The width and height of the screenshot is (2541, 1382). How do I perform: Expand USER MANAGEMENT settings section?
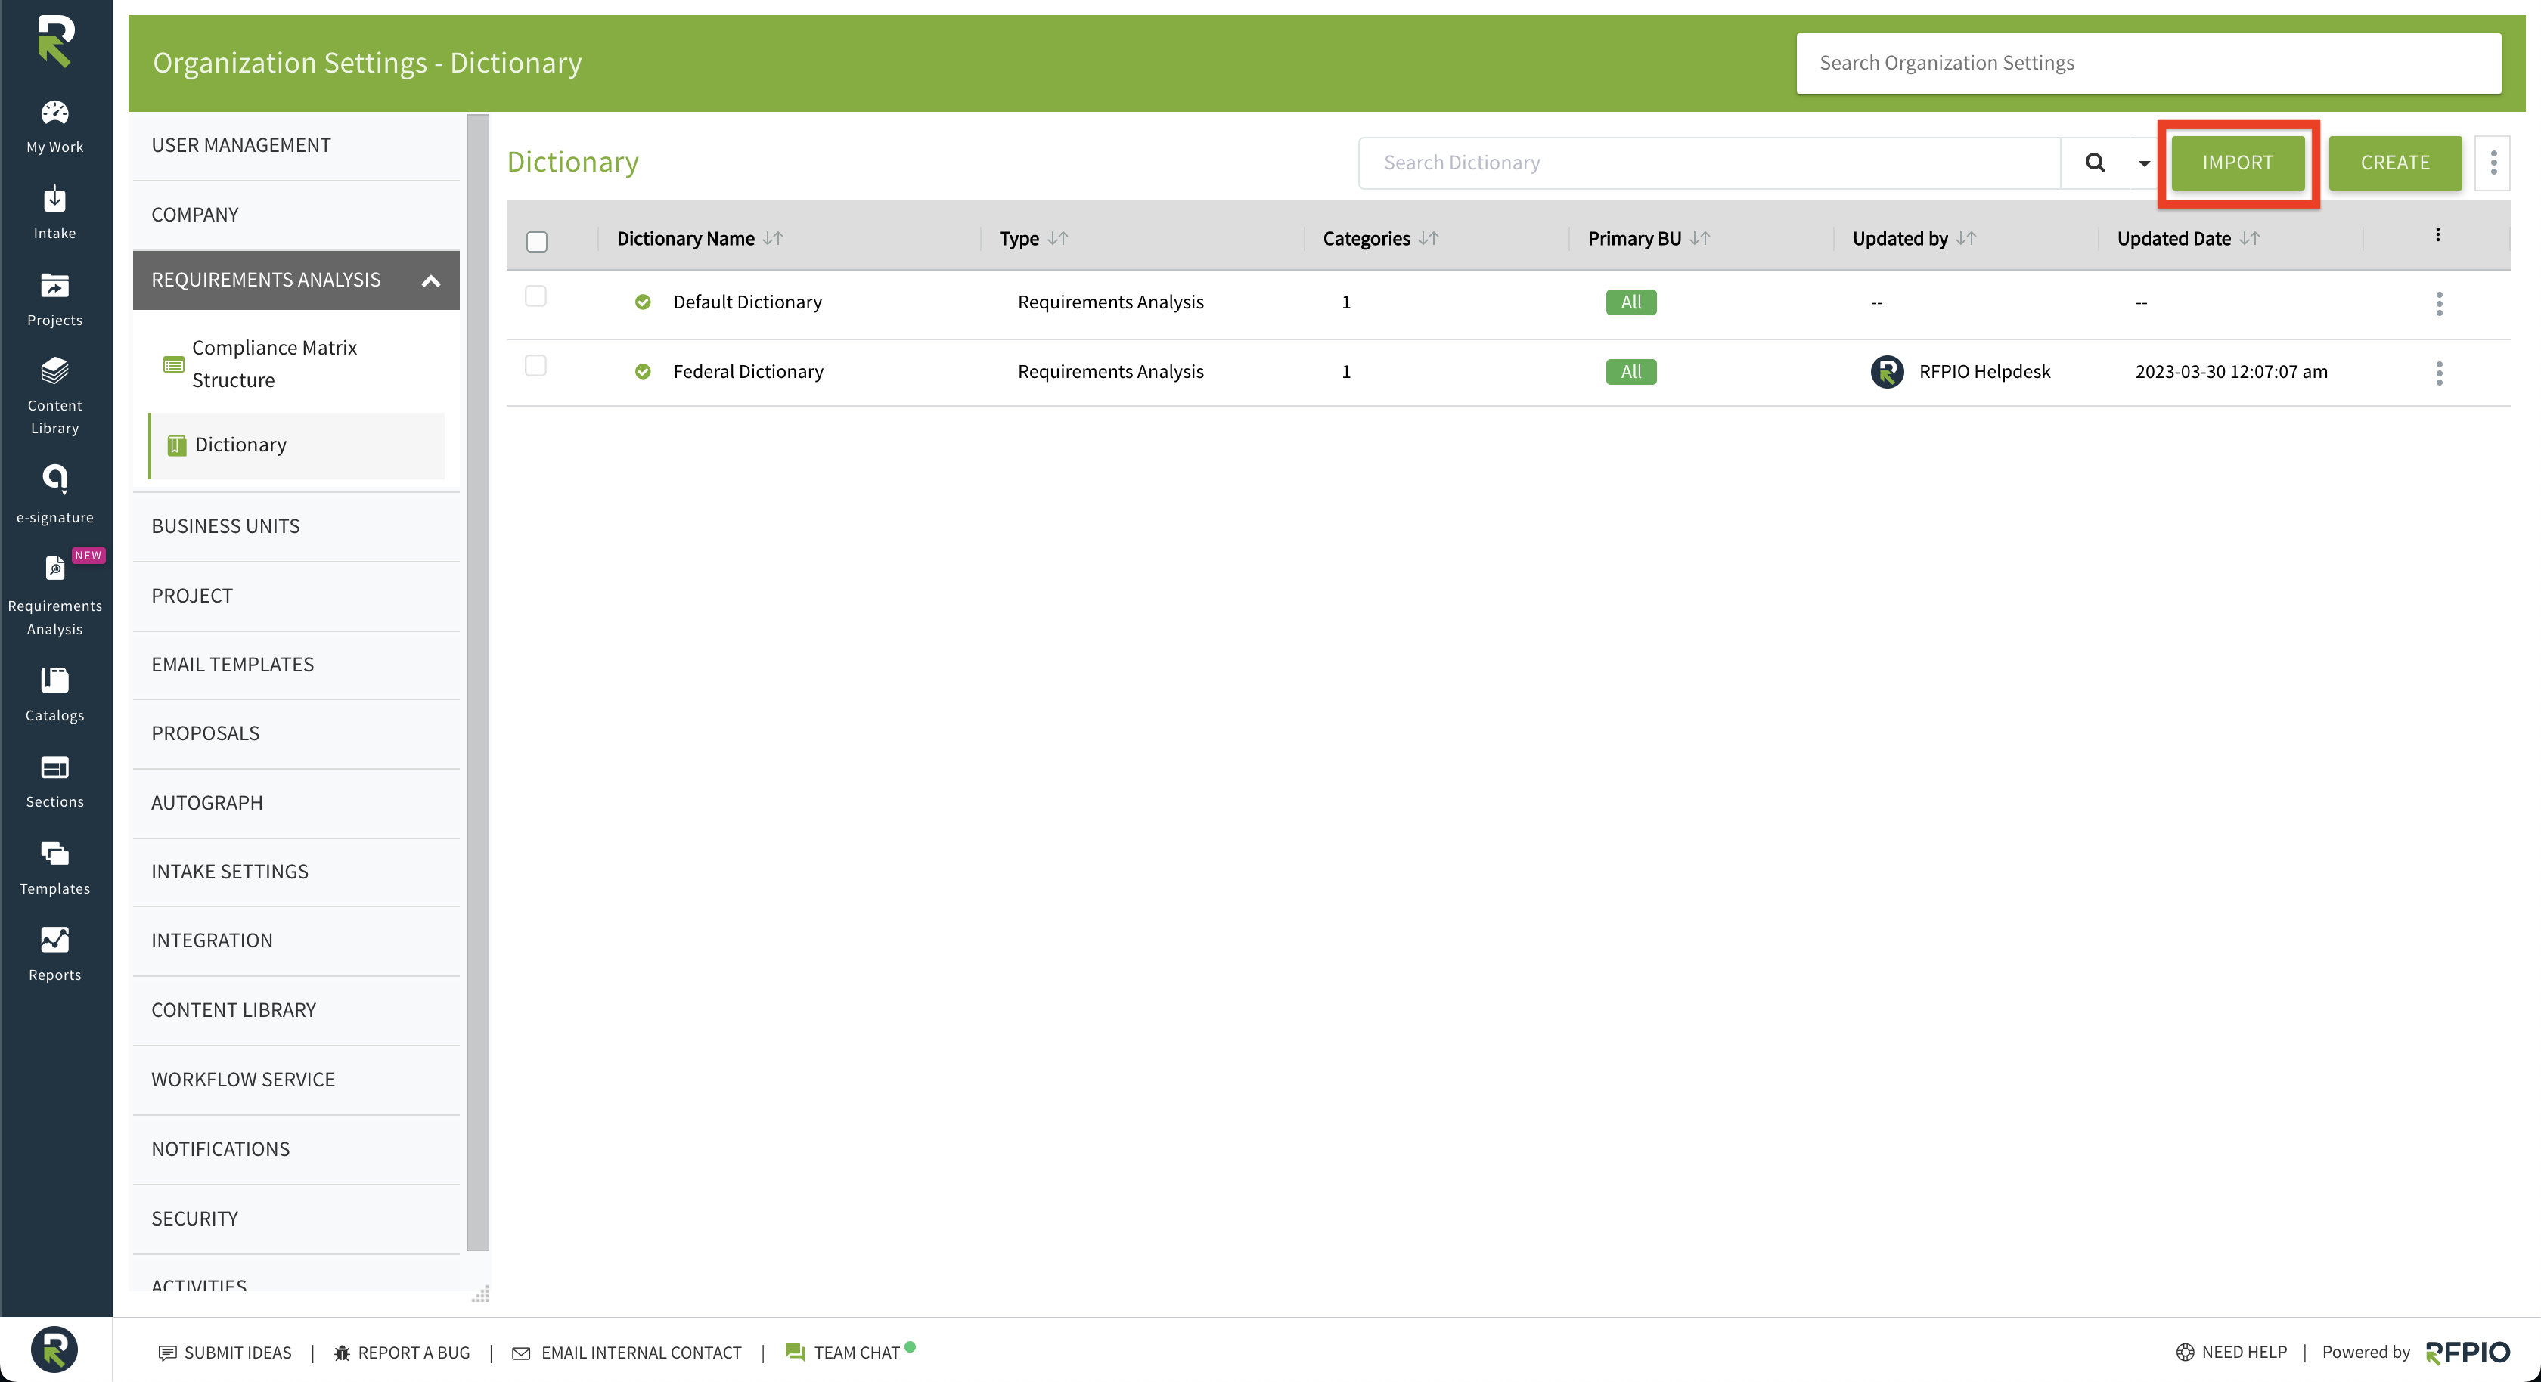(x=296, y=146)
